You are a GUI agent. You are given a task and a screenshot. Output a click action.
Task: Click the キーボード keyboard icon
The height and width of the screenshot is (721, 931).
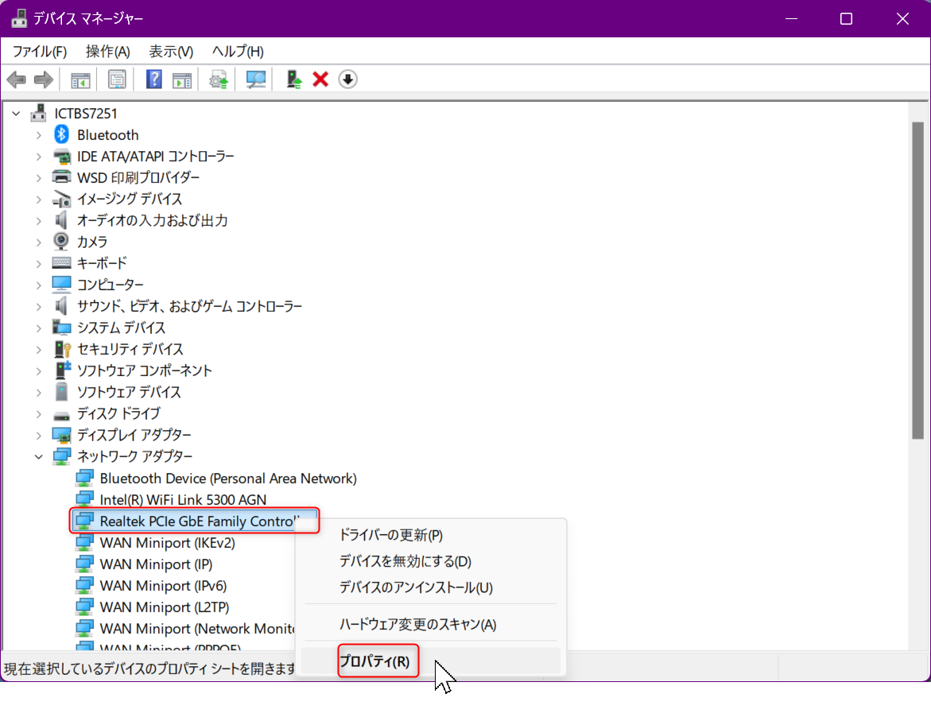[62, 262]
